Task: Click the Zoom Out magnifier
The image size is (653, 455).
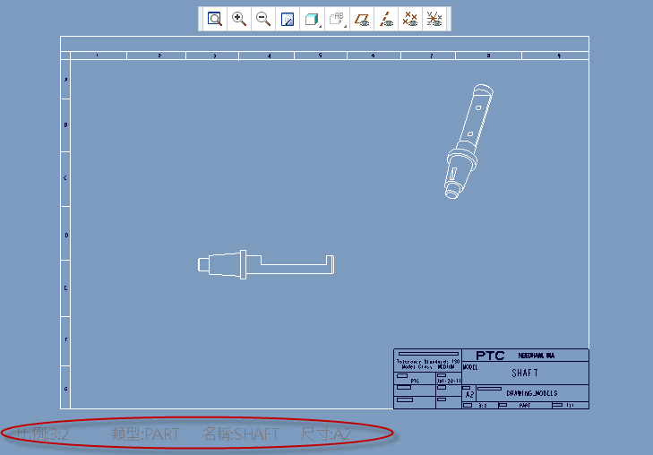Action: tap(263, 19)
